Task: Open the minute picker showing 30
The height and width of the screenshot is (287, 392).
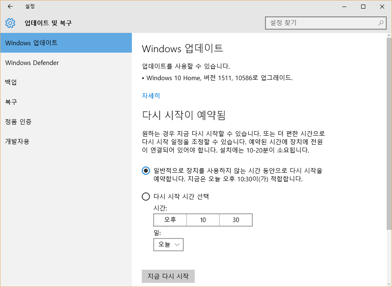Action: pos(236,220)
